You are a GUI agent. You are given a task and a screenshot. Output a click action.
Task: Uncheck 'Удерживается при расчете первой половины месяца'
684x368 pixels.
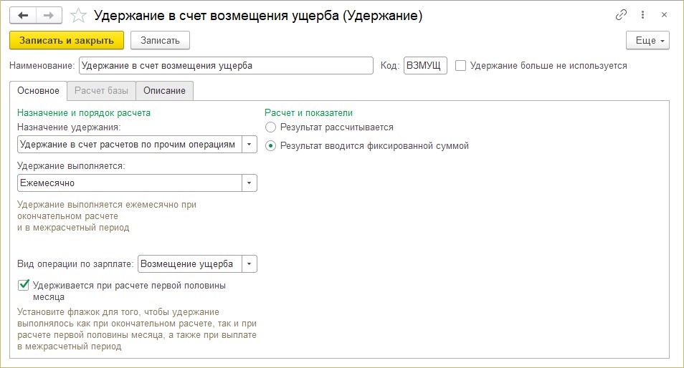24,286
